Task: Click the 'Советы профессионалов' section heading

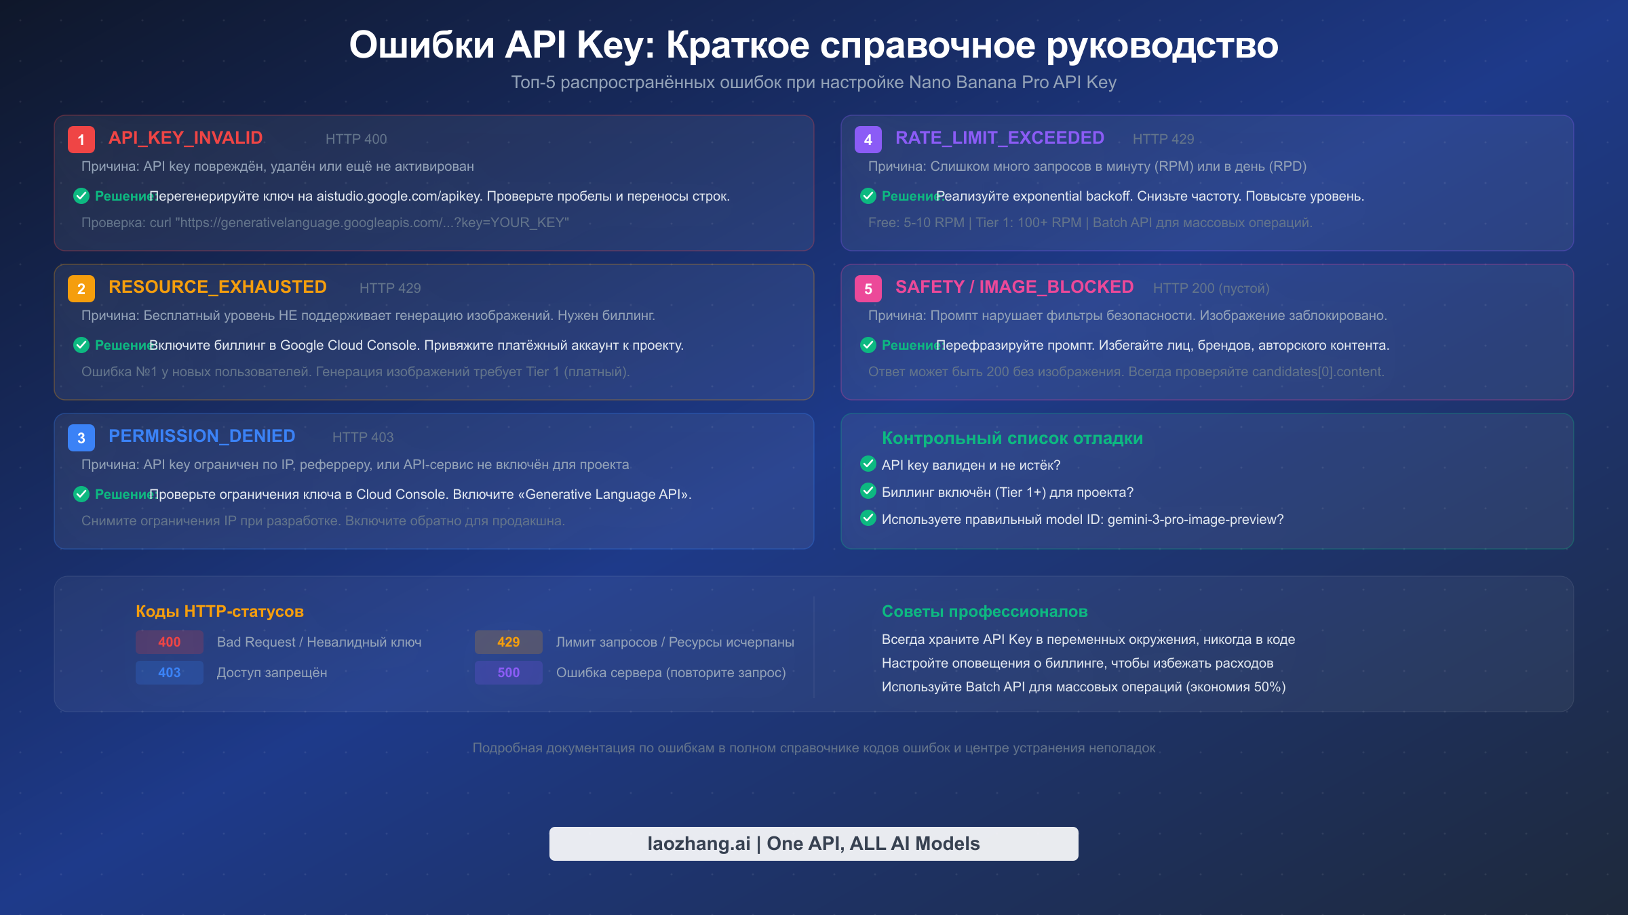Action: point(984,611)
